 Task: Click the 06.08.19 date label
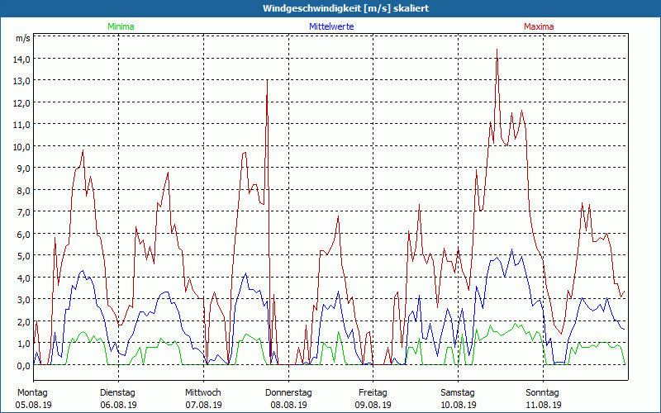click(118, 405)
